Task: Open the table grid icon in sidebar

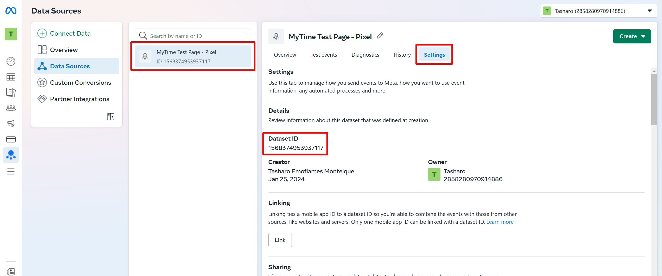Action: coord(11,77)
